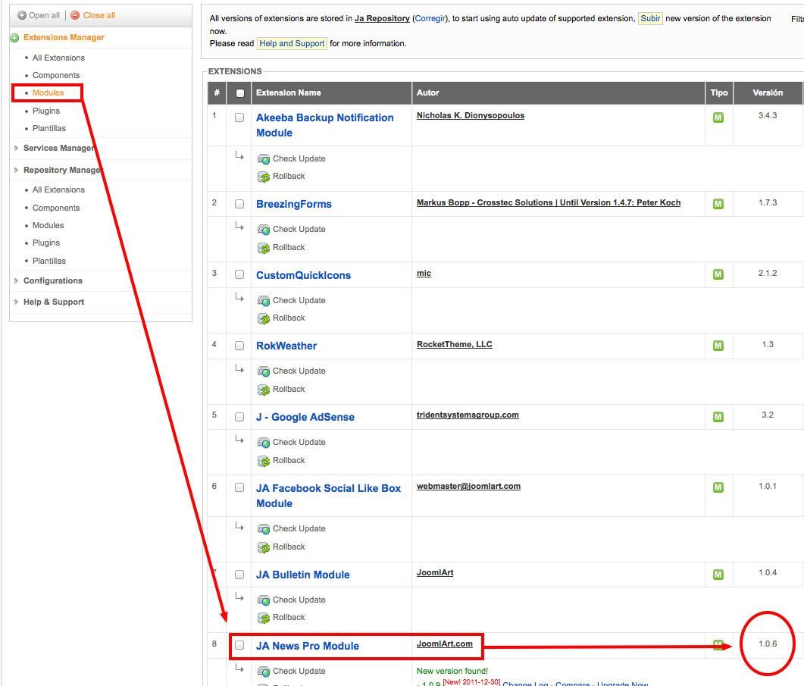Click the webmaster@joomlart.com author link
The width and height of the screenshot is (804, 686).
coord(468,487)
